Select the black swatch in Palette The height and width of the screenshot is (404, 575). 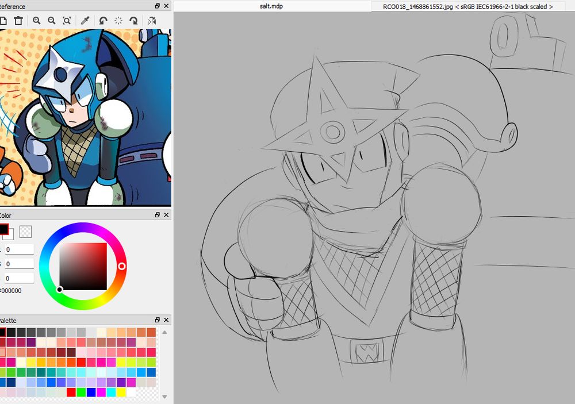(2, 332)
